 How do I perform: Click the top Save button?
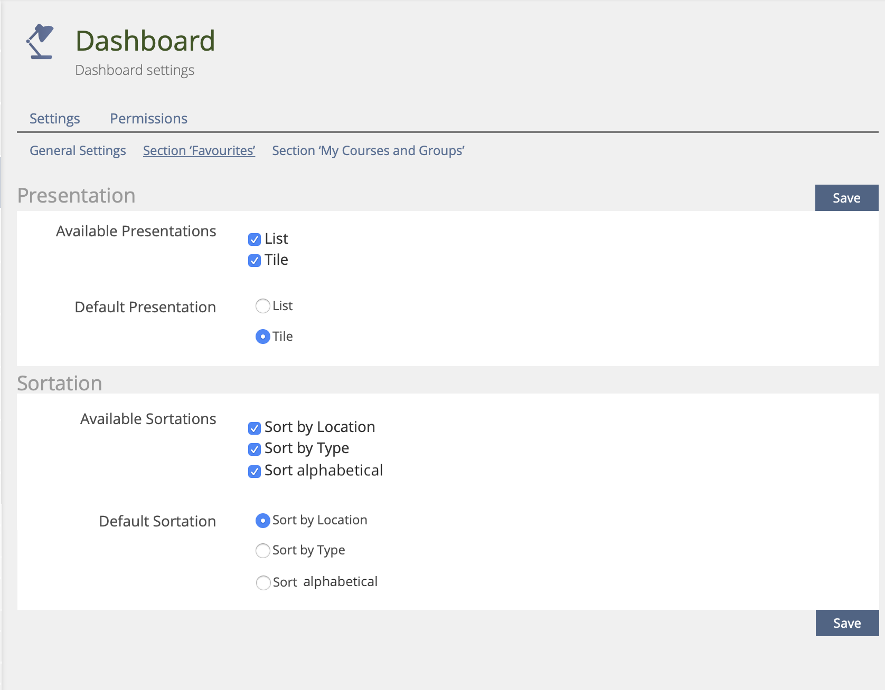(x=846, y=198)
